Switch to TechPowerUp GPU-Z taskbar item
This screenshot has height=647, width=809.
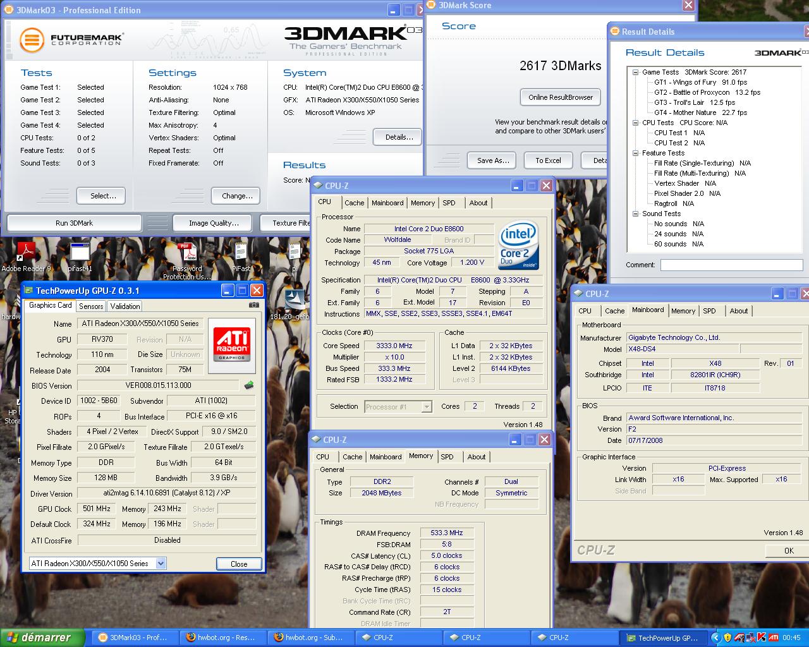[662, 638]
